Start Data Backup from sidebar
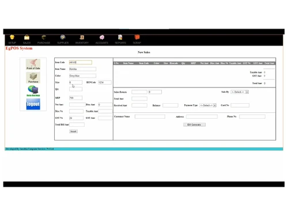Image resolution: width=288 pixels, height=216 pixels. 33,91
